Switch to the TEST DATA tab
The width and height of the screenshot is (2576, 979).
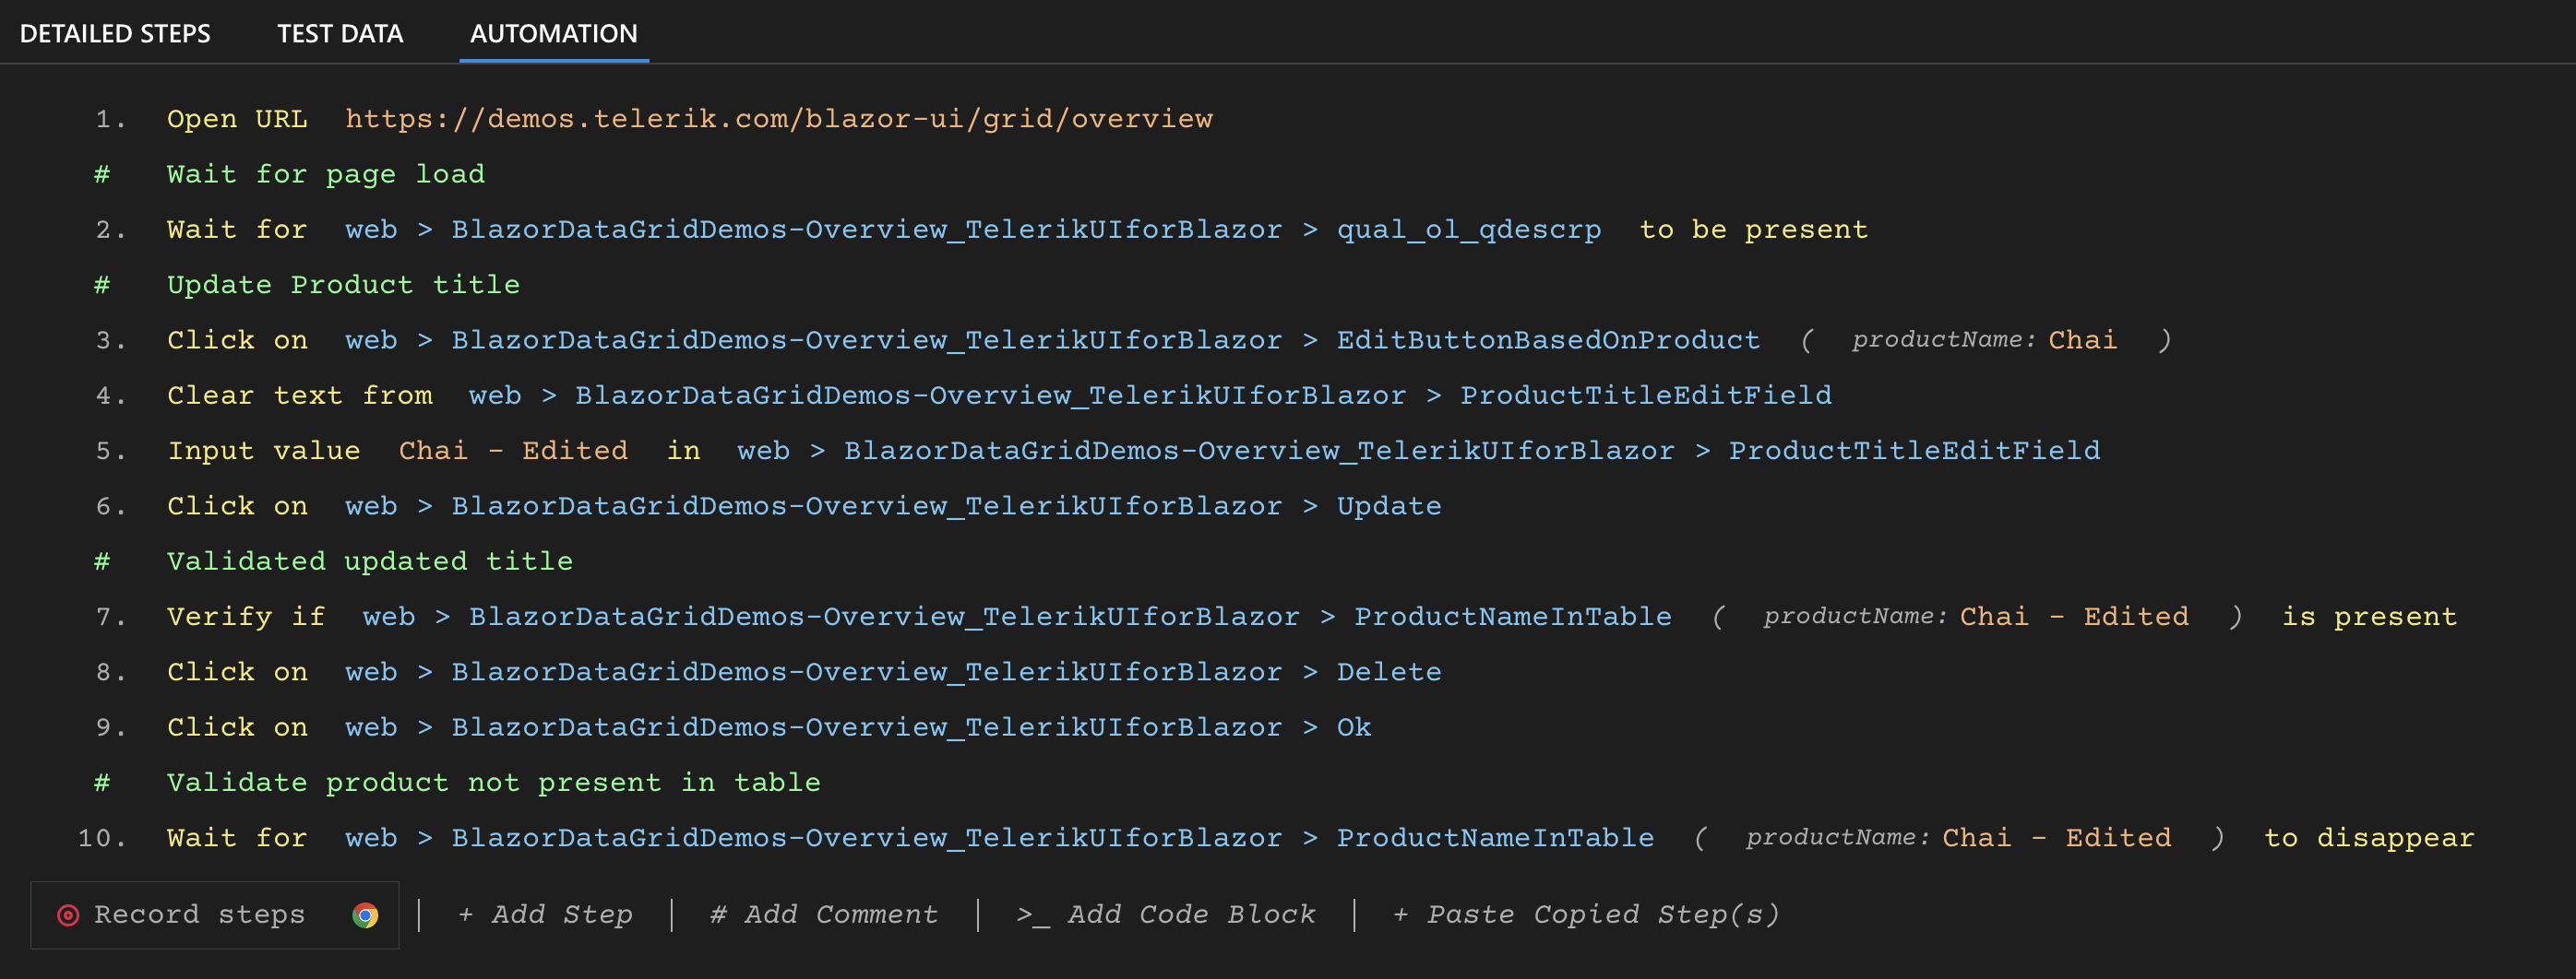coord(340,33)
